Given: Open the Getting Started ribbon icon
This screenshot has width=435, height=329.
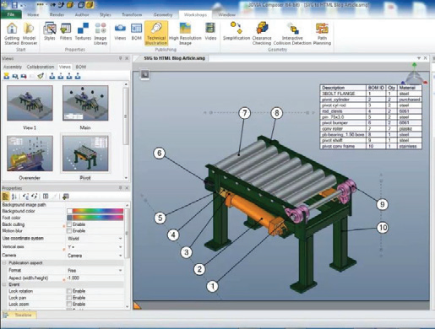Looking at the screenshot, I should [x=12, y=34].
